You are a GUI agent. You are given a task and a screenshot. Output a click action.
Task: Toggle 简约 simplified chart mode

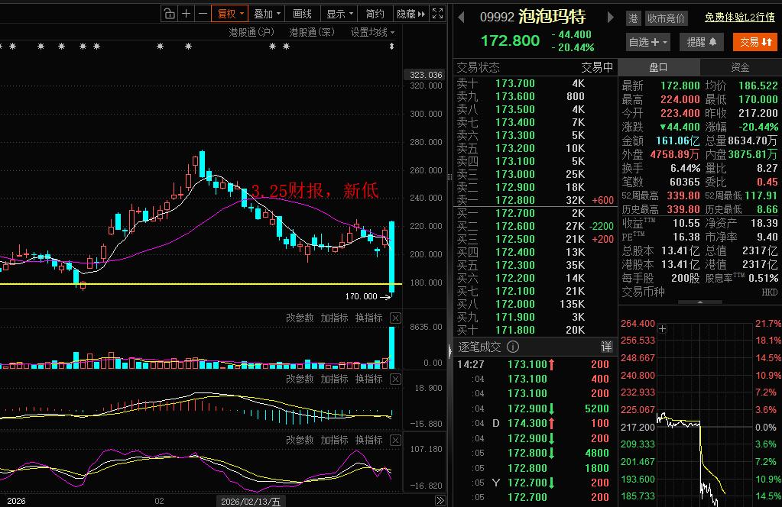(374, 13)
